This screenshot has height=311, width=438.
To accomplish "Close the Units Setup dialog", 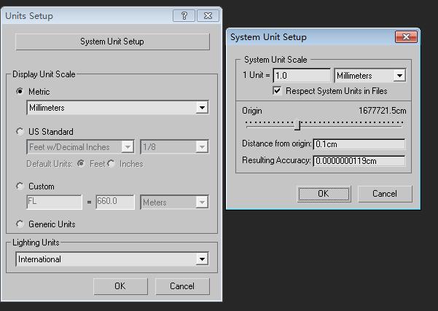I will pyautogui.click(x=208, y=15).
